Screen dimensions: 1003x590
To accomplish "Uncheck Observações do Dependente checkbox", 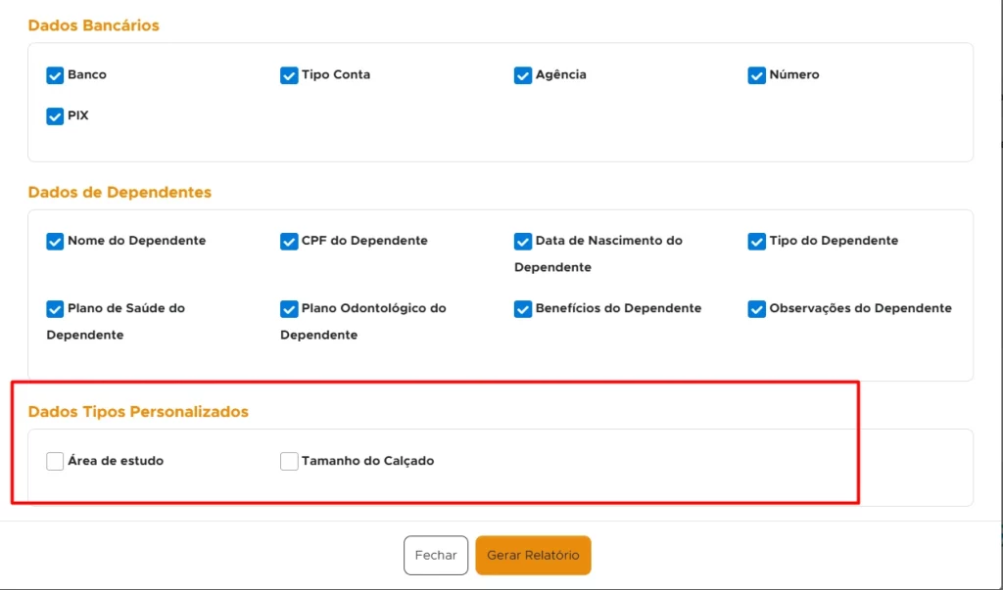I will click(757, 308).
